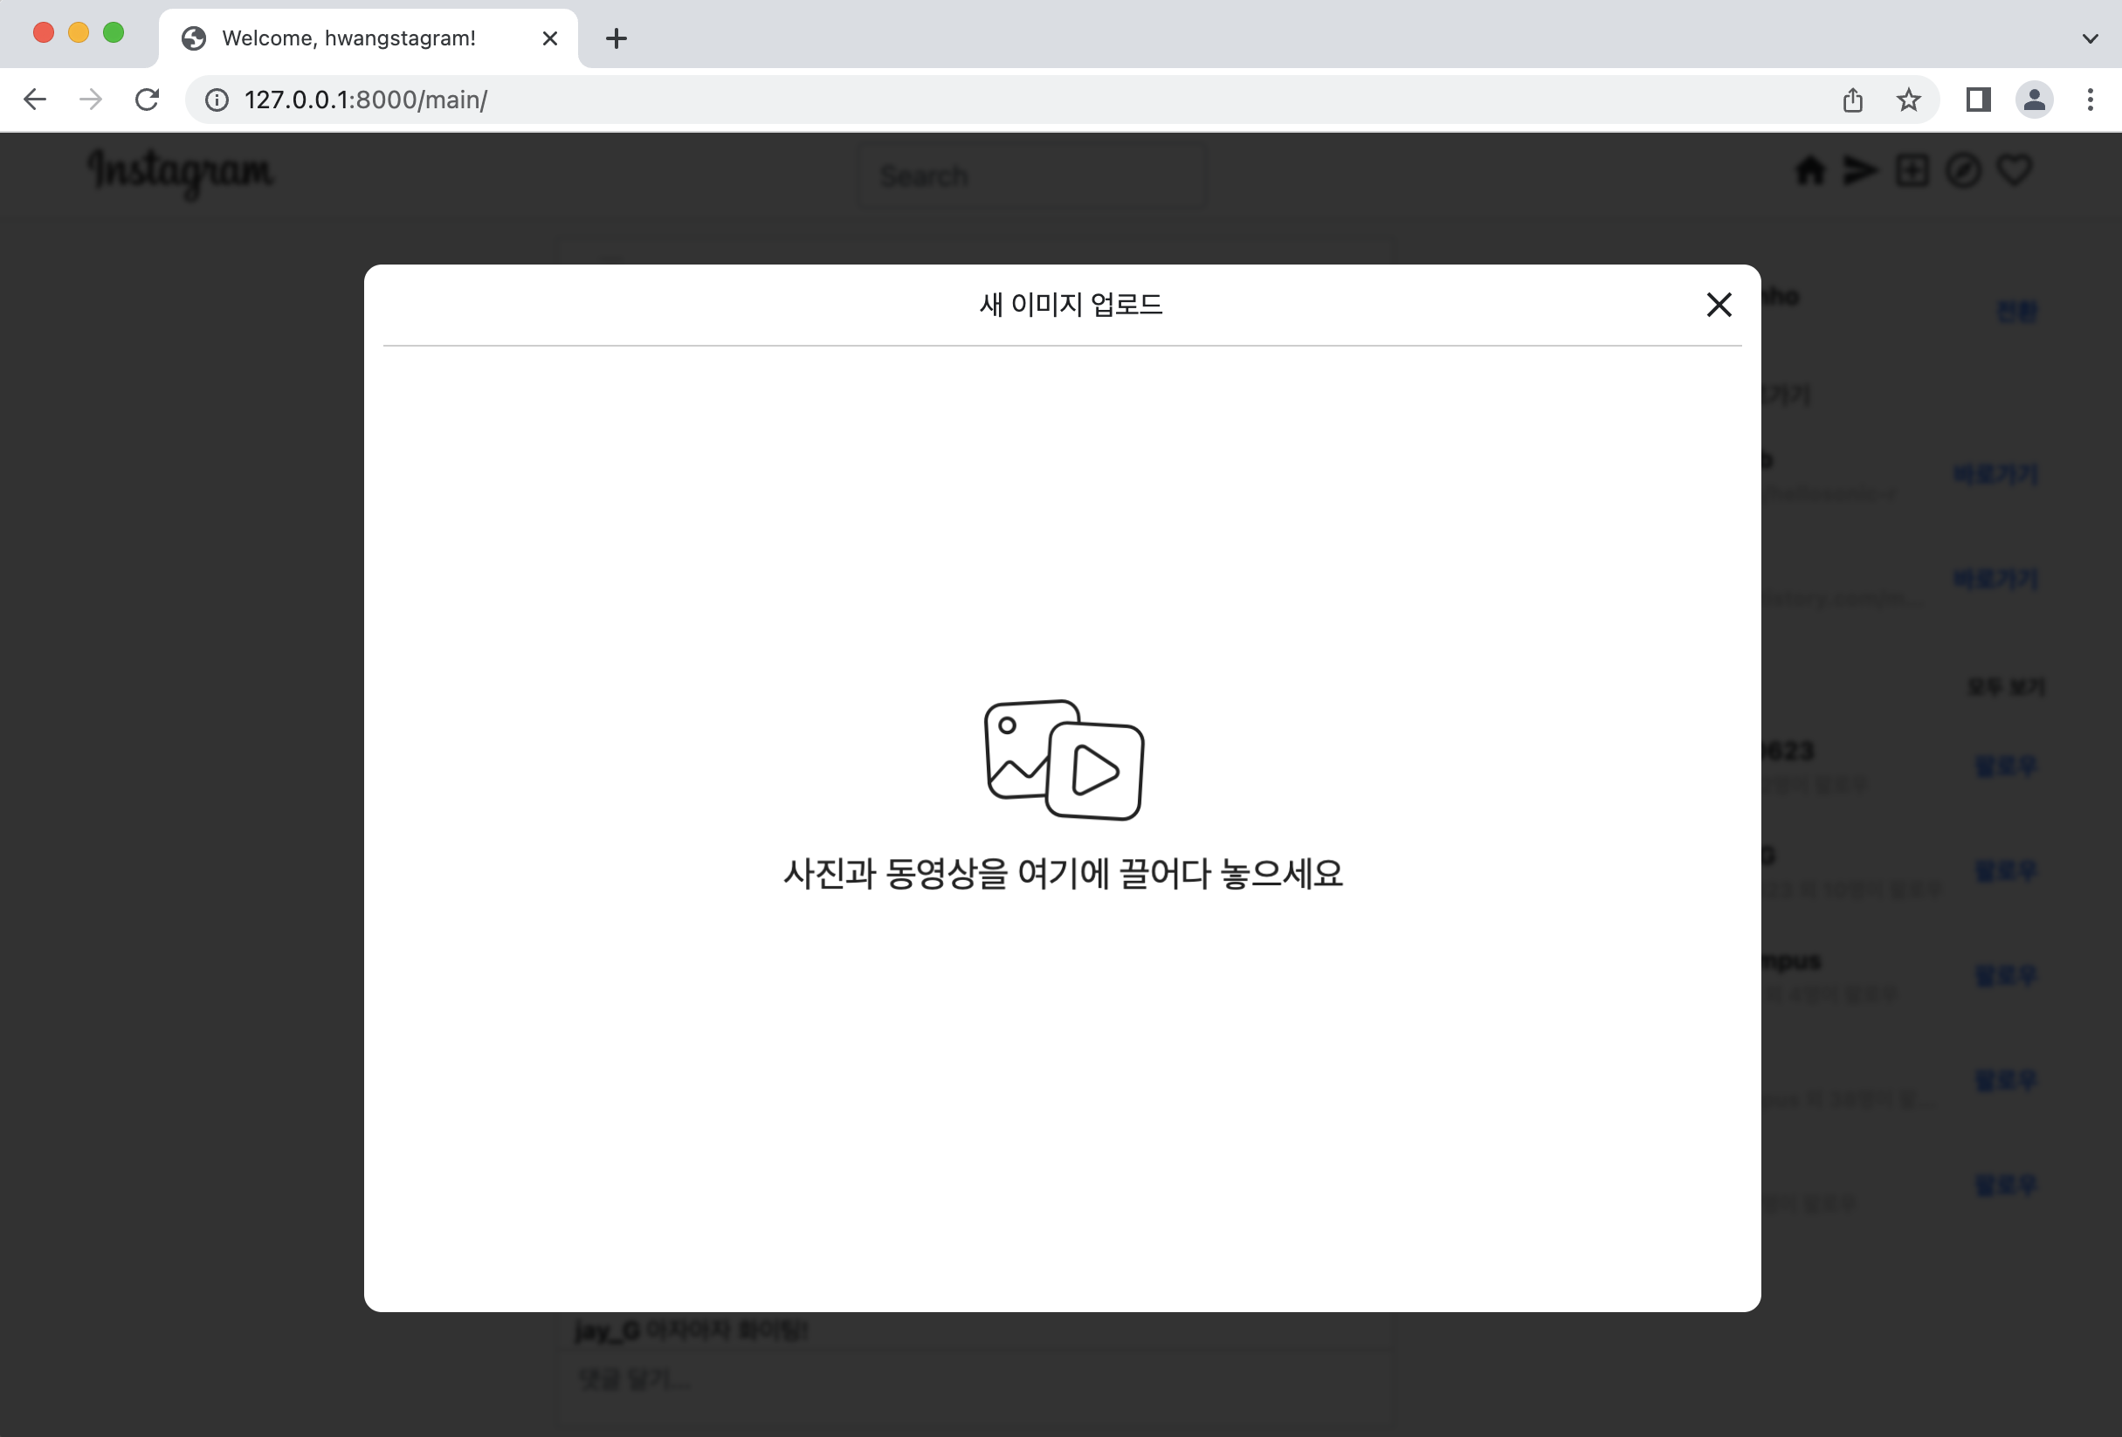Click the new post plus icon
The height and width of the screenshot is (1437, 2122).
1911,171
